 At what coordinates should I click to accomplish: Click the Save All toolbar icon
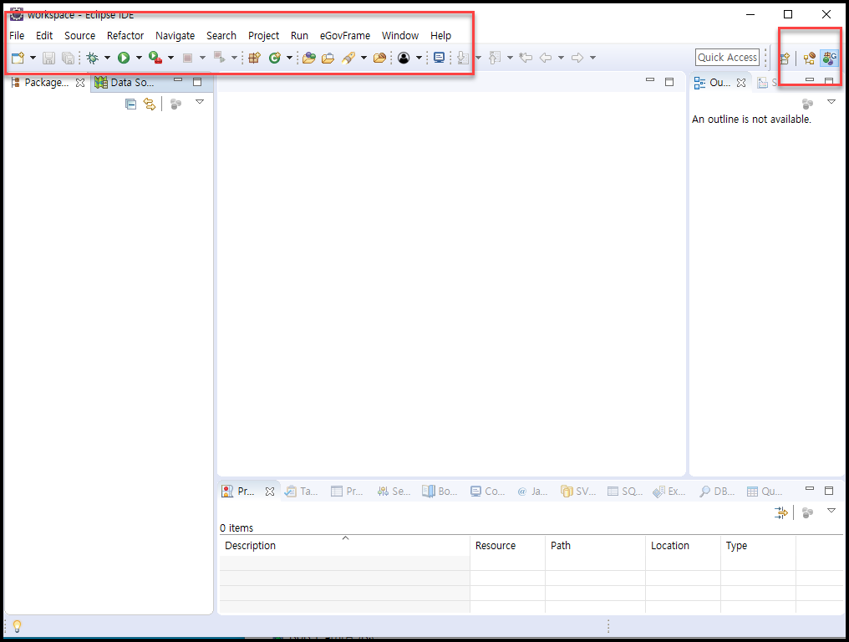68,58
